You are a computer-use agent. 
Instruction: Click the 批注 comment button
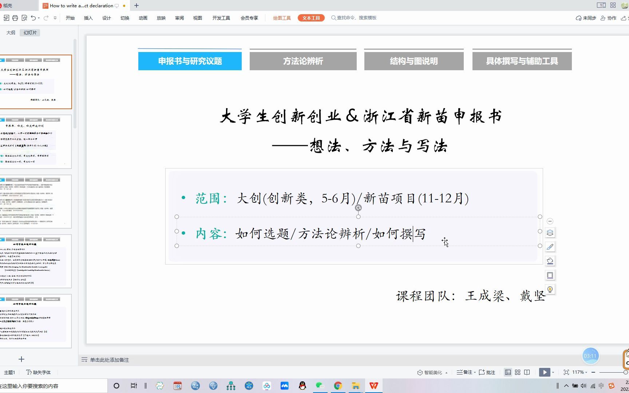[x=487, y=372]
